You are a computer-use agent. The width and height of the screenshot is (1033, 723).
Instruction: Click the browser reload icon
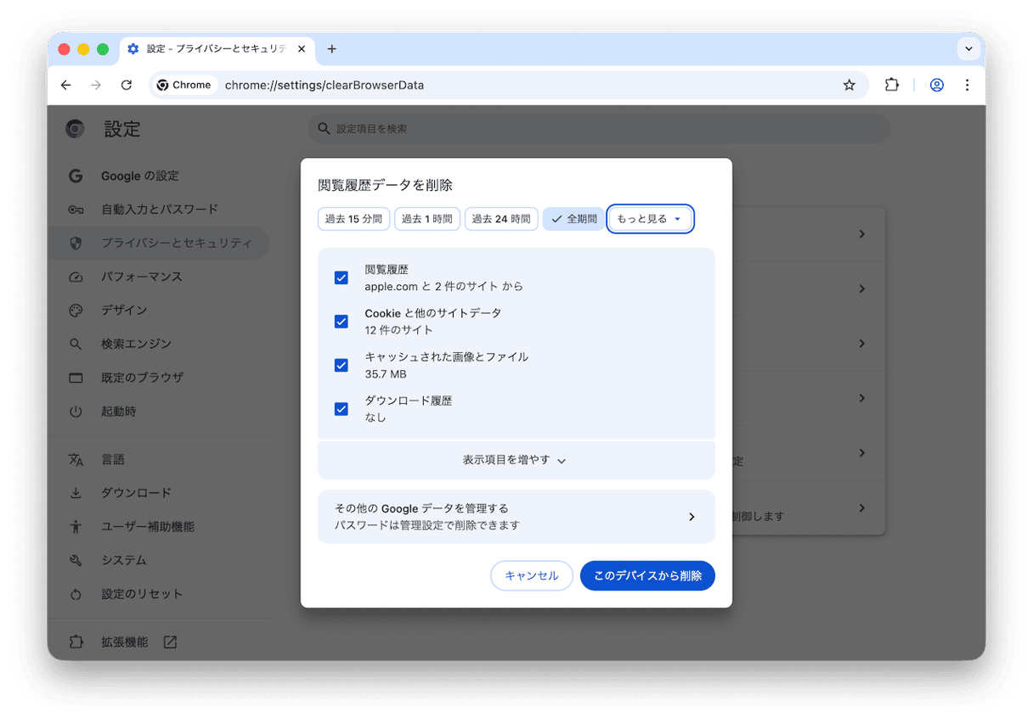point(127,85)
